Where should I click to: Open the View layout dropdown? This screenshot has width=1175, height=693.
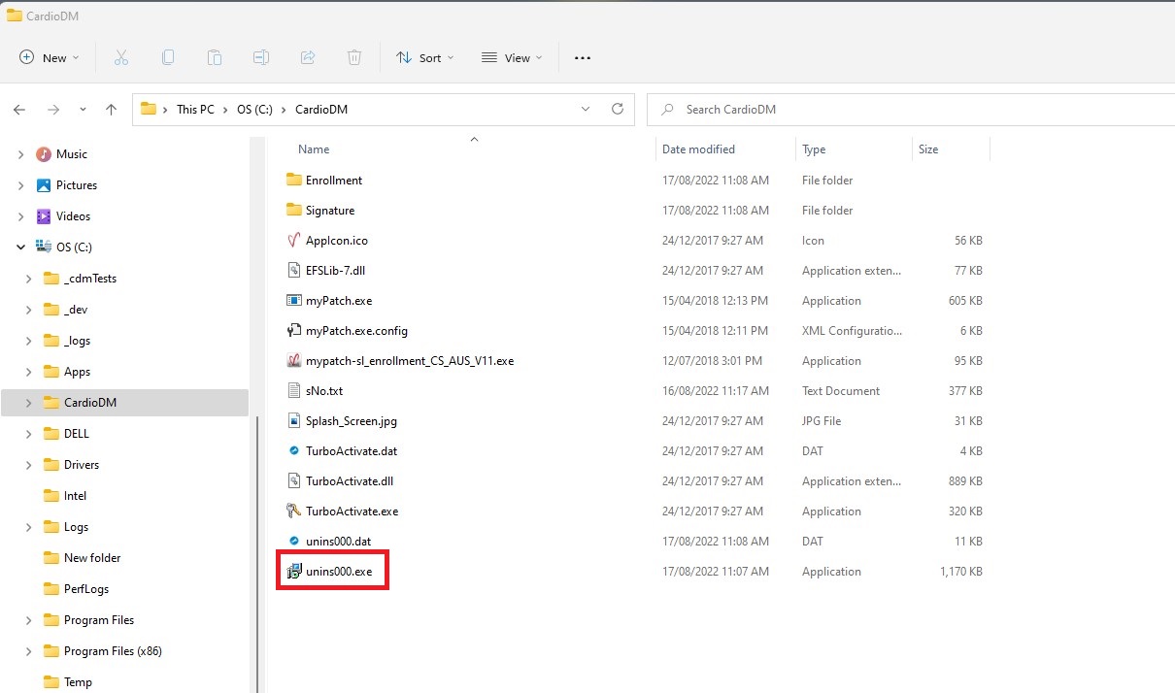click(x=512, y=58)
